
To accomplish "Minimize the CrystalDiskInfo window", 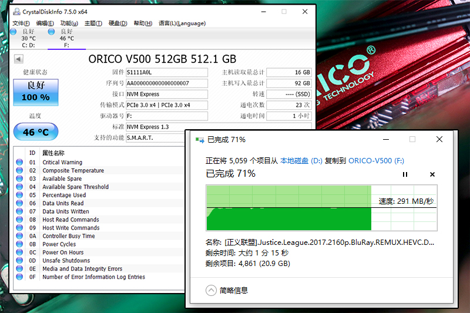I will pos(263,12).
